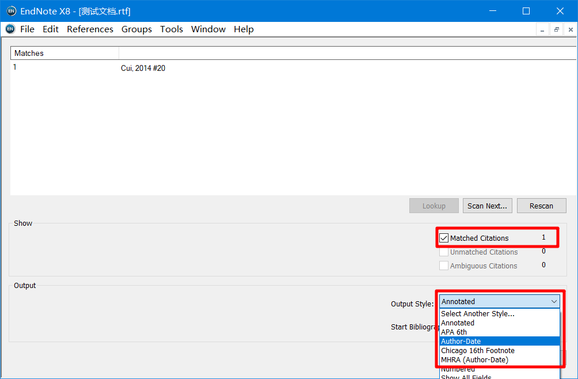Close the inner document window
This screenshot has width=578, height=379.
(571, 29)
